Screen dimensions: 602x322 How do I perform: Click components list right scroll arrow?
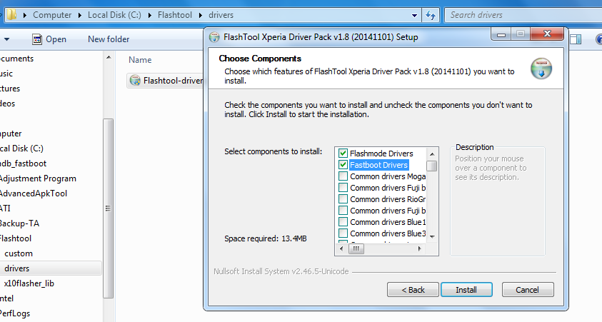tap(420, 248)
